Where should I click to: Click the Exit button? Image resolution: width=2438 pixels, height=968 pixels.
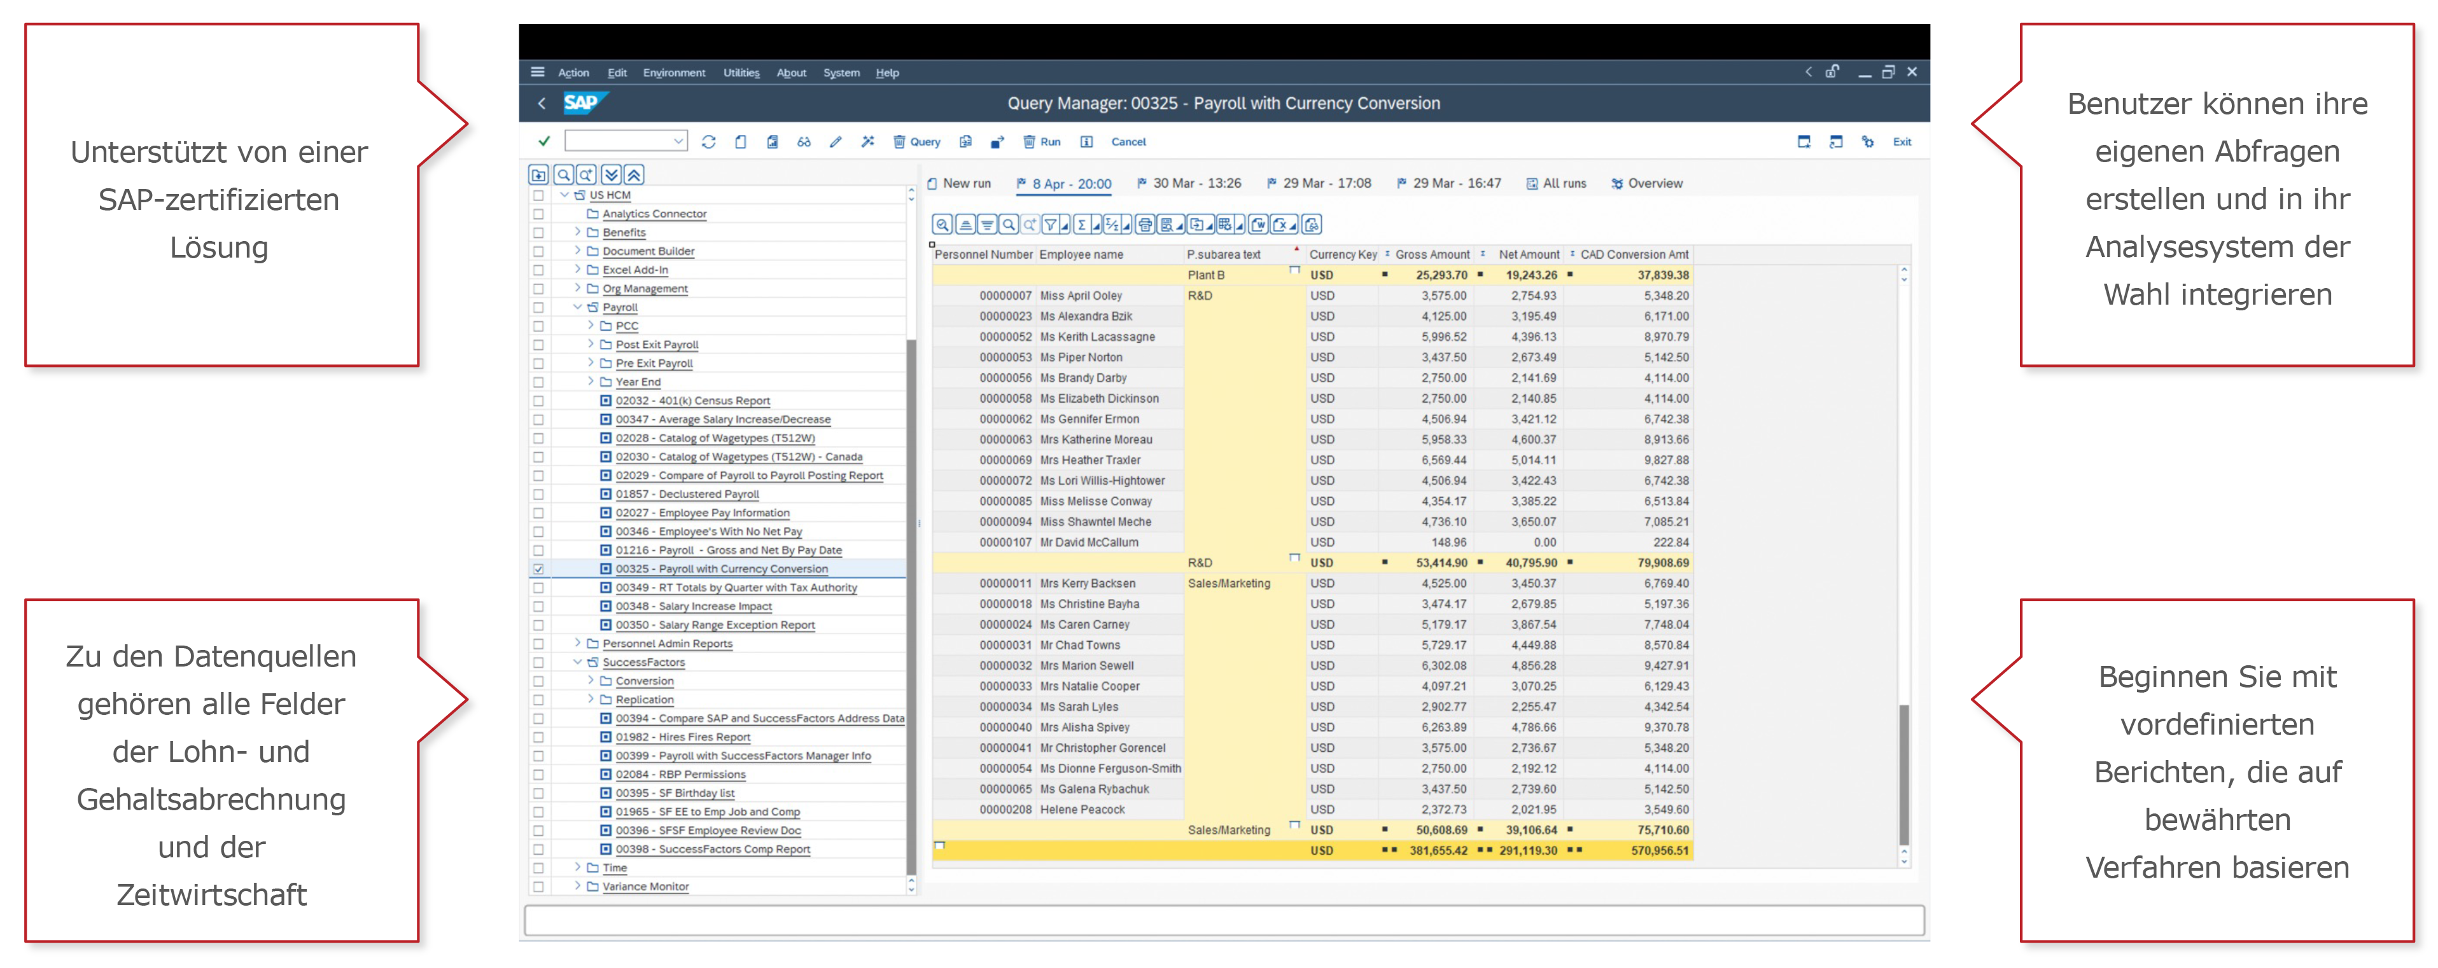[1902, 142]
